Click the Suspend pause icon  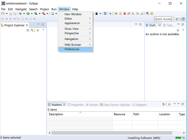pos(121,13)
